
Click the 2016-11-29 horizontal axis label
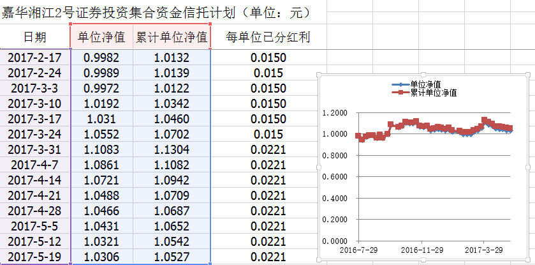(422, 249)
